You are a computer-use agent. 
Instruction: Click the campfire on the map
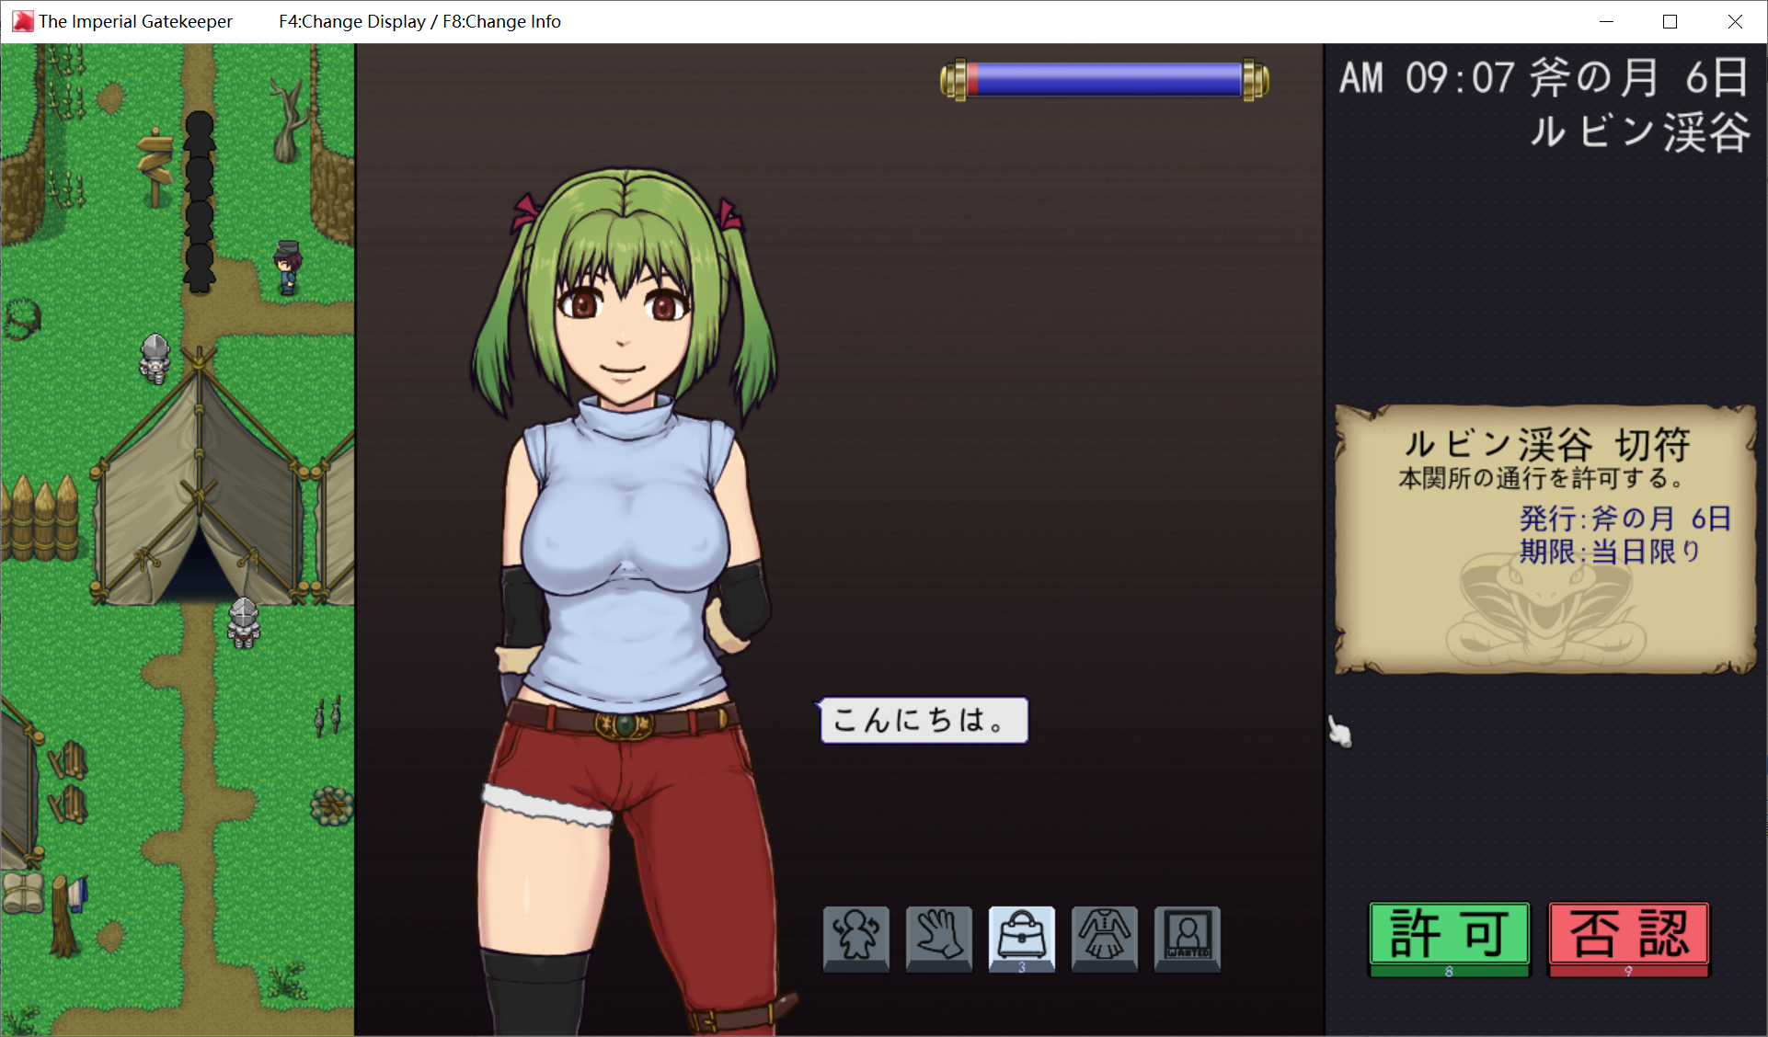(331, 805)
